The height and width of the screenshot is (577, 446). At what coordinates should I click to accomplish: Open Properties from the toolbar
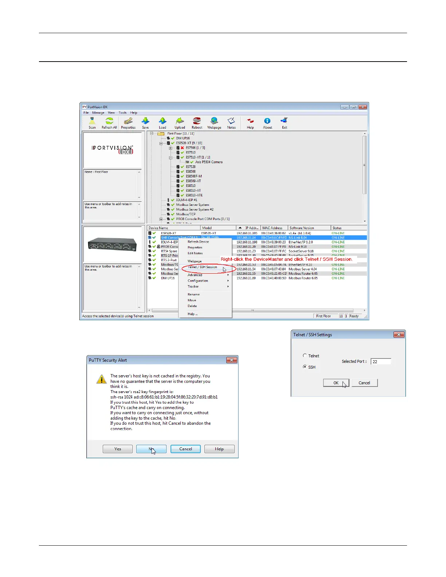pos(128,121)
